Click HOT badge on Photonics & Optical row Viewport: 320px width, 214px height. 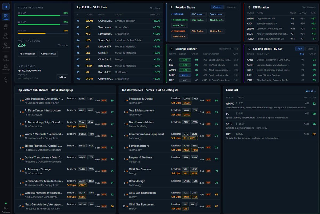(208, 101)
